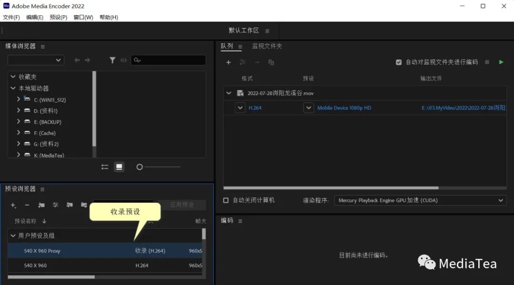Add a source to the queue

point(228,62)
